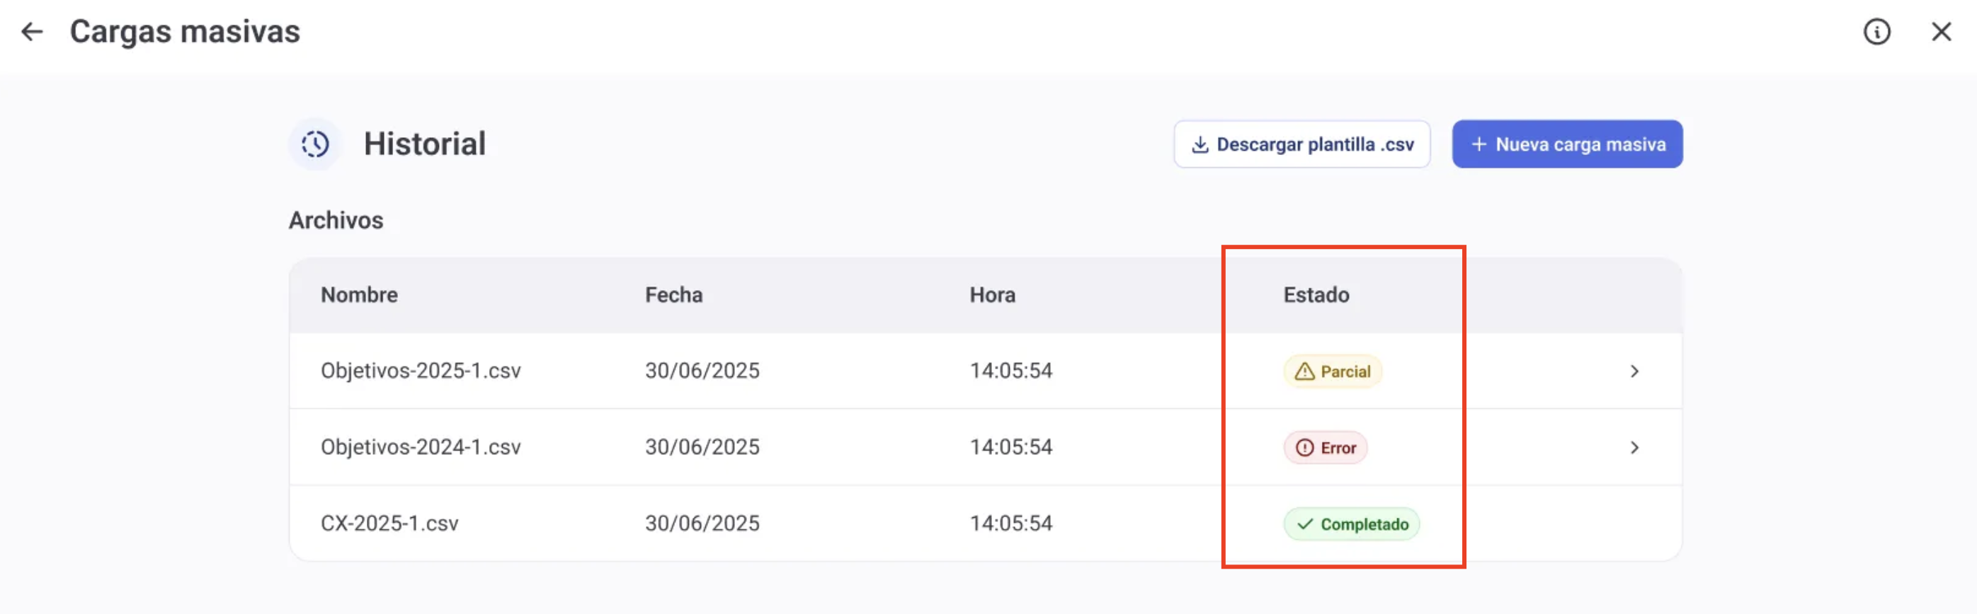This screenshot has height=614, width=1977.
Task: Click the Estado column header
Action: point(1316,295)
